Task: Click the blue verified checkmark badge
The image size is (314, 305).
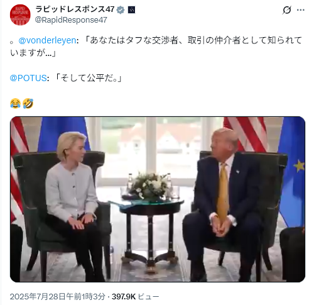Action: [121, 9]
